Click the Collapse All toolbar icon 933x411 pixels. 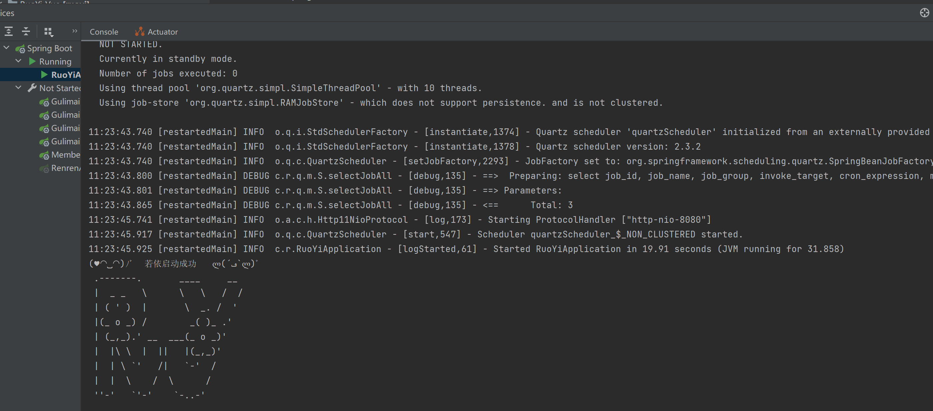(26, 32)
